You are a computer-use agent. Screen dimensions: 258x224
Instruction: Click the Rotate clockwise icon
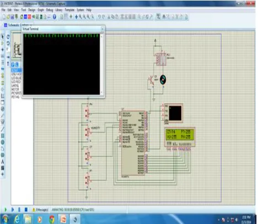click(8, 37)
